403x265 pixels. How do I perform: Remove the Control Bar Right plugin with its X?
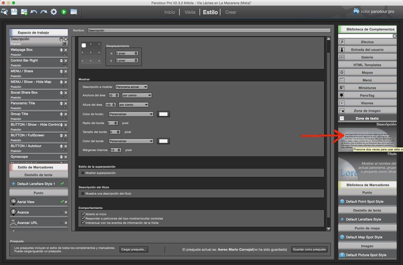tap(66, 61)
